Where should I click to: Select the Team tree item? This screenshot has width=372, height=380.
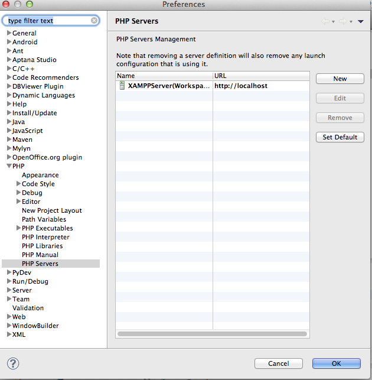[21, 299]
